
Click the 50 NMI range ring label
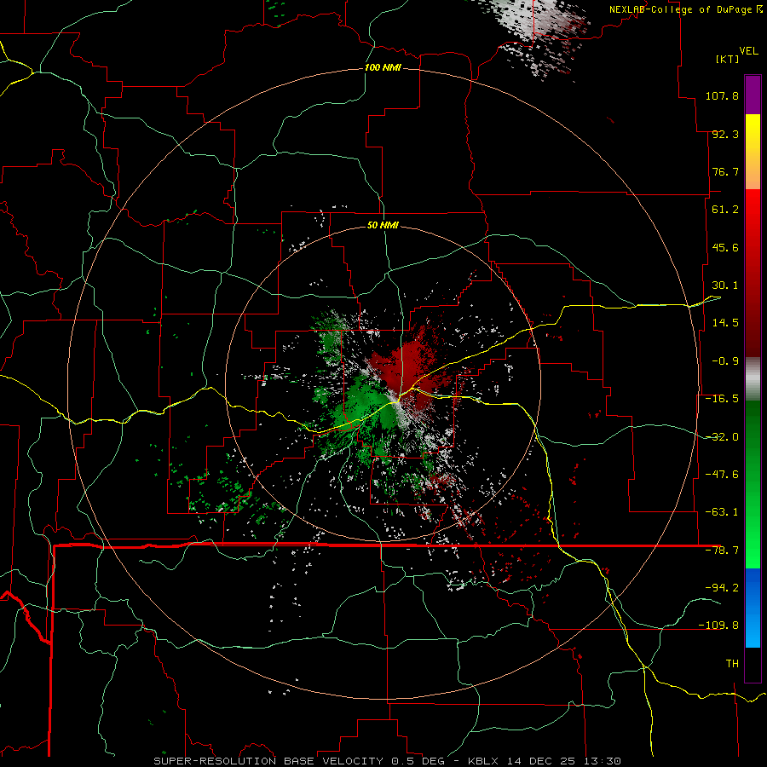pos(383,225)
